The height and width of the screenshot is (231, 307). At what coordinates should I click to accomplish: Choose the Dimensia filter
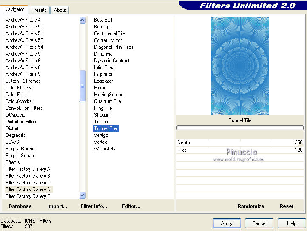pyautogui.click(x=103, y=54)
